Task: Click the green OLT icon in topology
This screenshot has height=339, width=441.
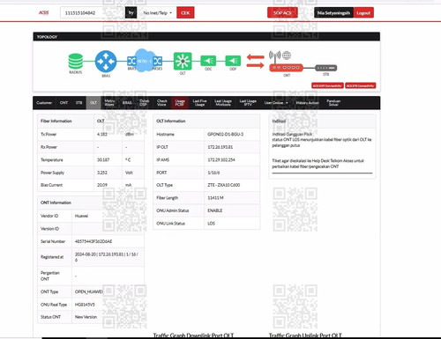Action: (x=183, y=61)
